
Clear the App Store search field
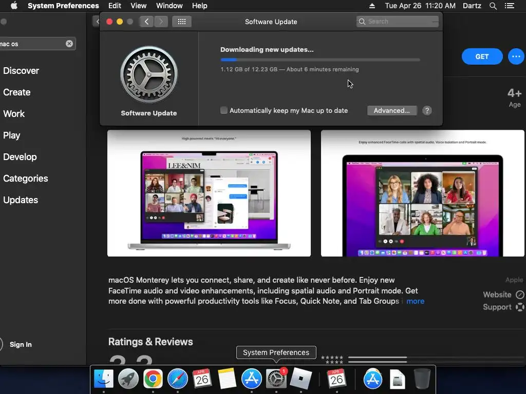(69, 44)
